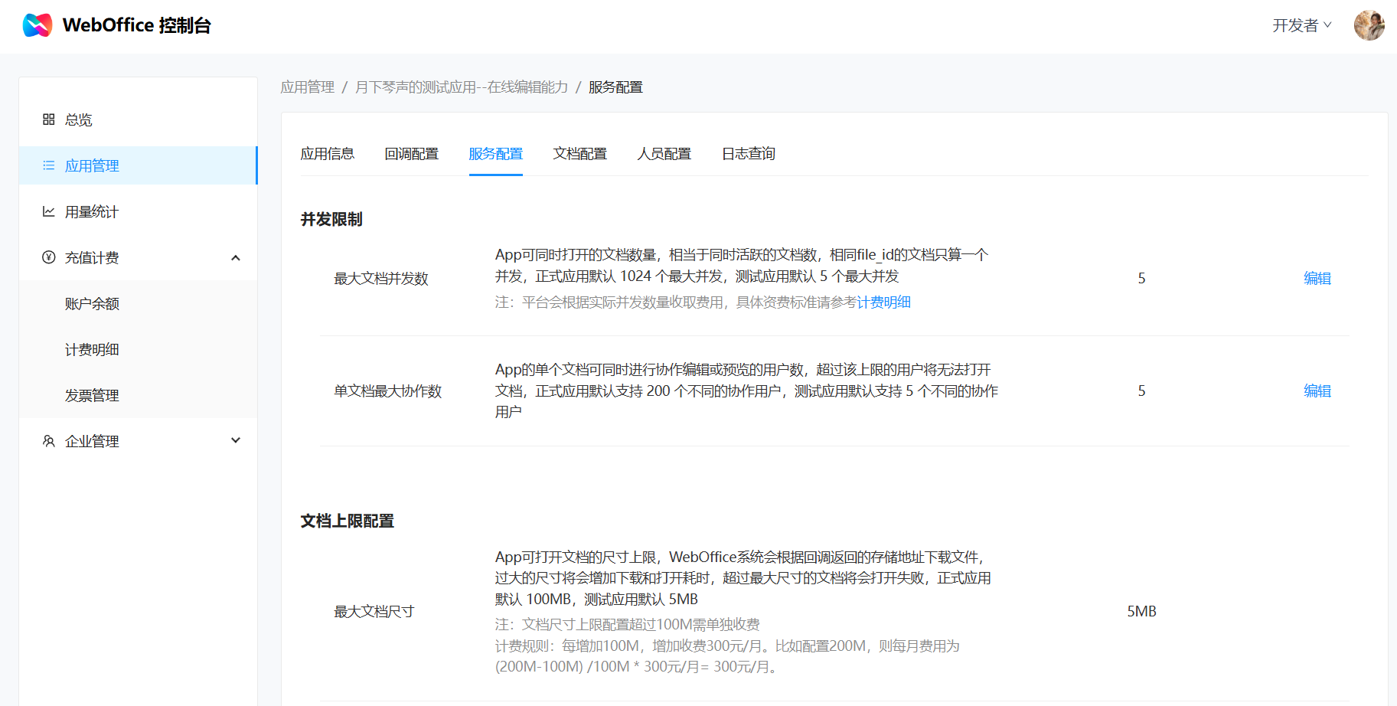Click the 充值计费 yen icon
The image size is (1397, 706).
click(x=49, y=257)
